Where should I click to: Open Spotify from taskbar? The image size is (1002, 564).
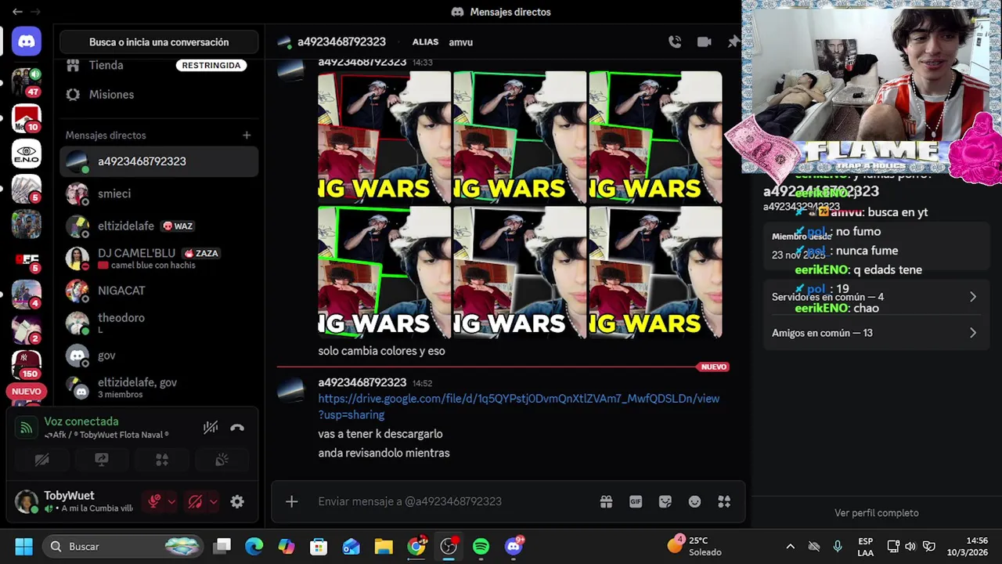point(481,546)
